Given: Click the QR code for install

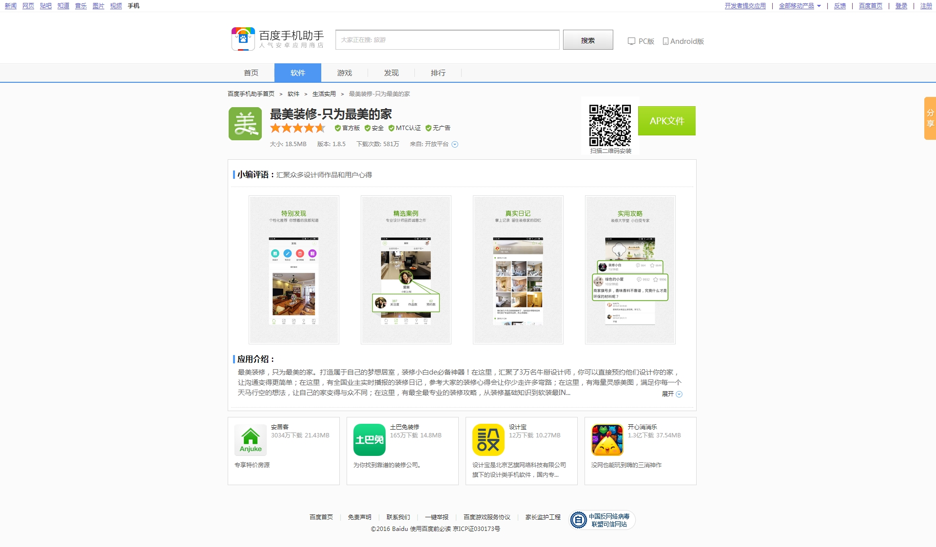Looking at the screenshot, I should [610, 125].
